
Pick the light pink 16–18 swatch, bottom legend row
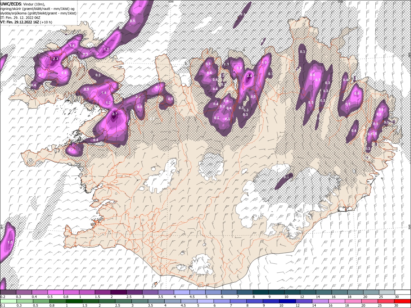337,301
